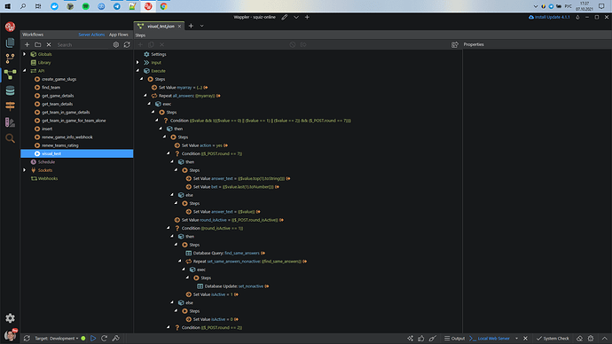Click the thumbs-up feedback icon

[421, 338]
